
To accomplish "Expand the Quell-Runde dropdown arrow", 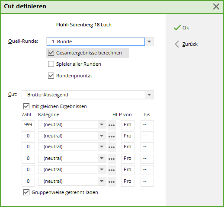I will 149,41.
